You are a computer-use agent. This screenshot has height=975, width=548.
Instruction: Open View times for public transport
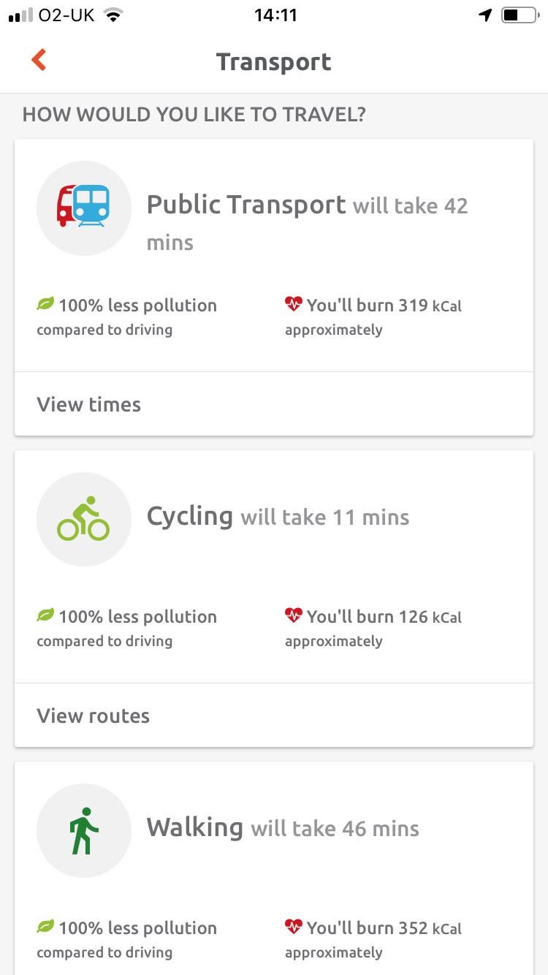click(89, 404)
